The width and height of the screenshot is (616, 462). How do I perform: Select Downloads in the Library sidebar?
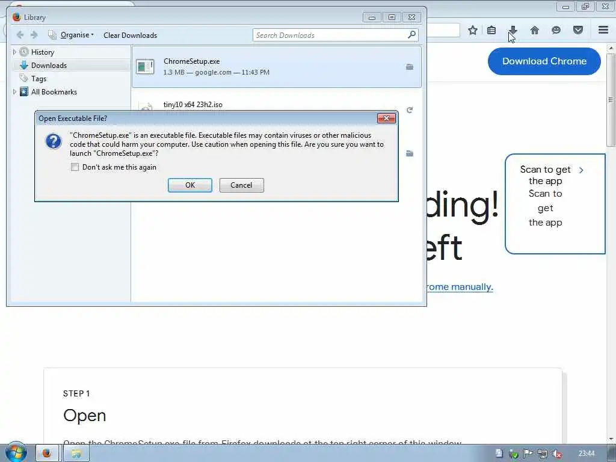tap(49, 66)
